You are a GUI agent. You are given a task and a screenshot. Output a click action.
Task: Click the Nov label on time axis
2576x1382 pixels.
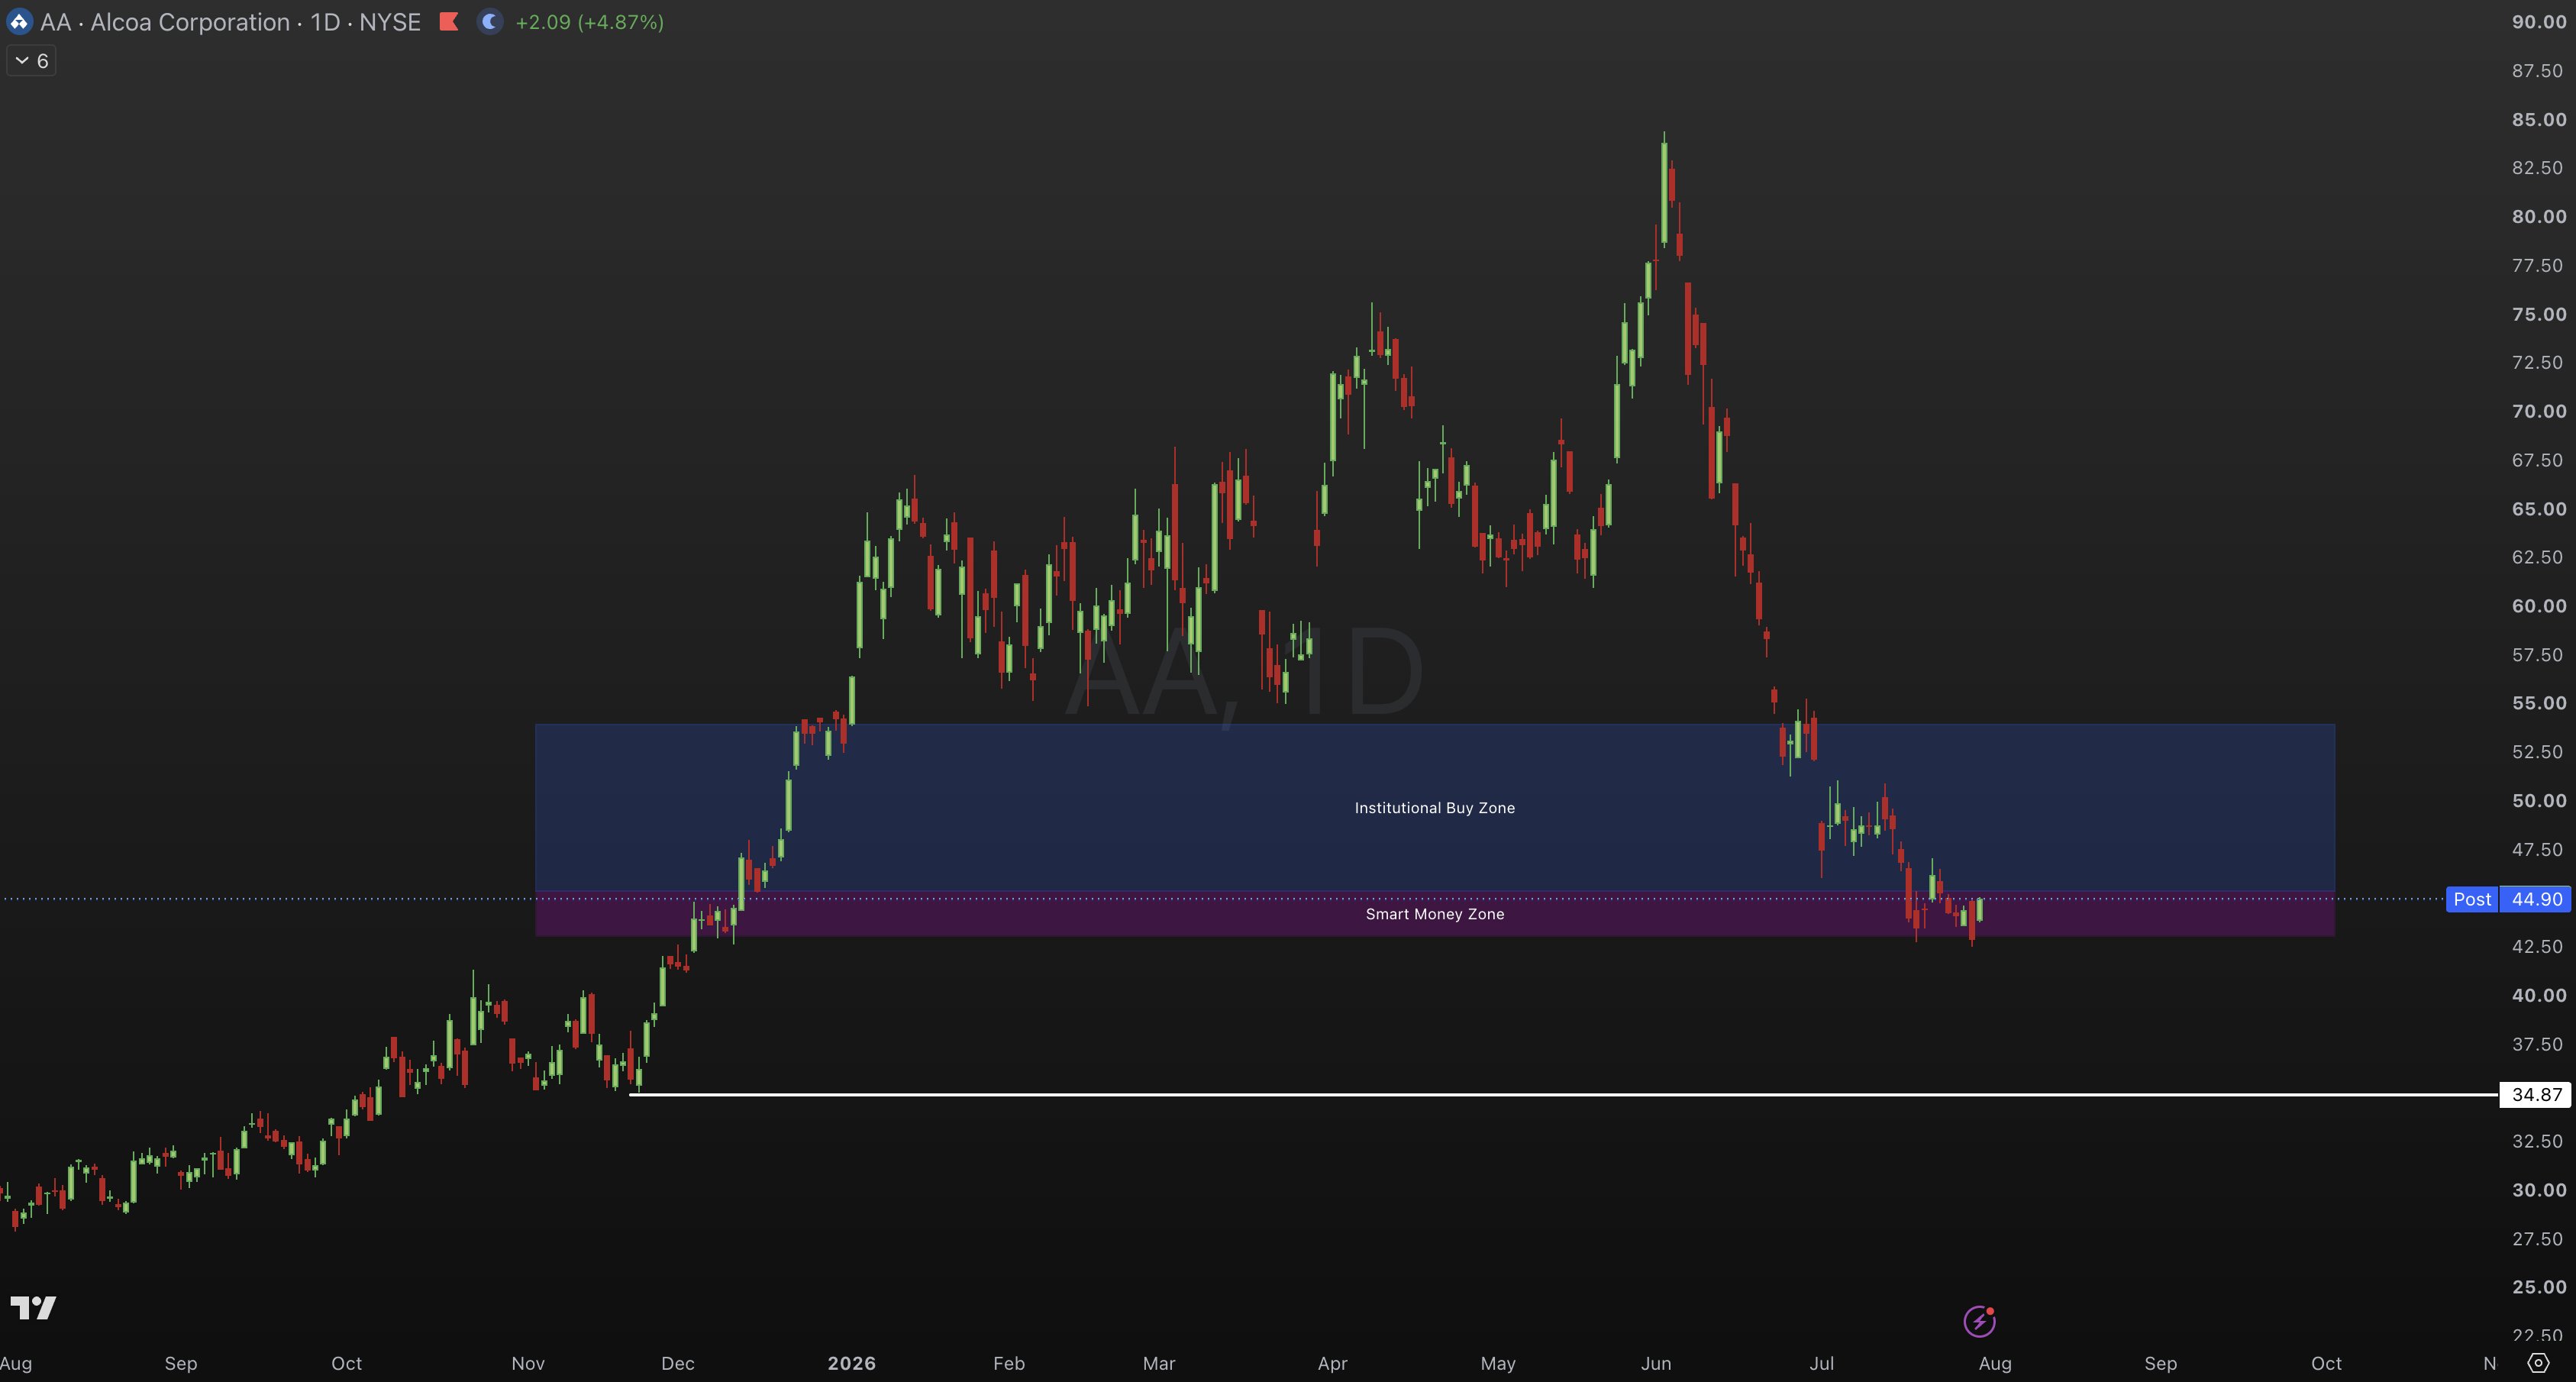click(x=528, y=1363)
